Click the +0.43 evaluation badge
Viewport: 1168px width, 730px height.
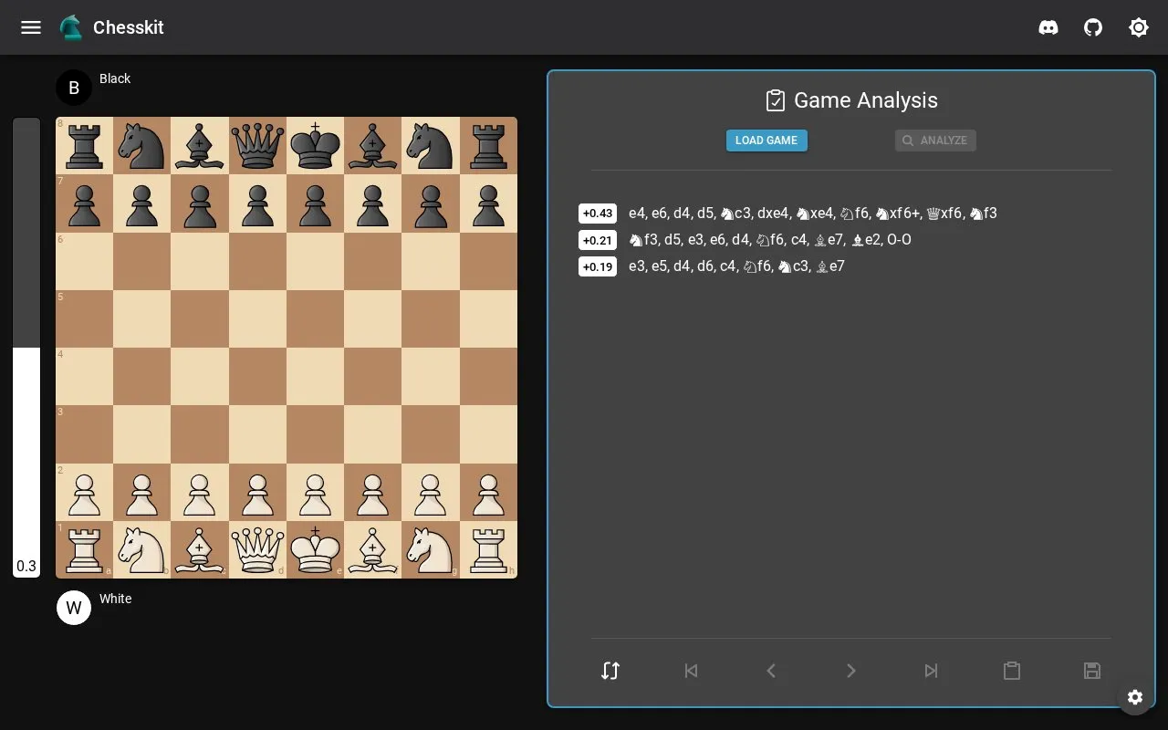click(598, 214)
